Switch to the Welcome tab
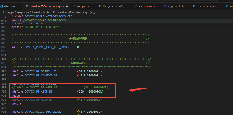 coord(9,6)
